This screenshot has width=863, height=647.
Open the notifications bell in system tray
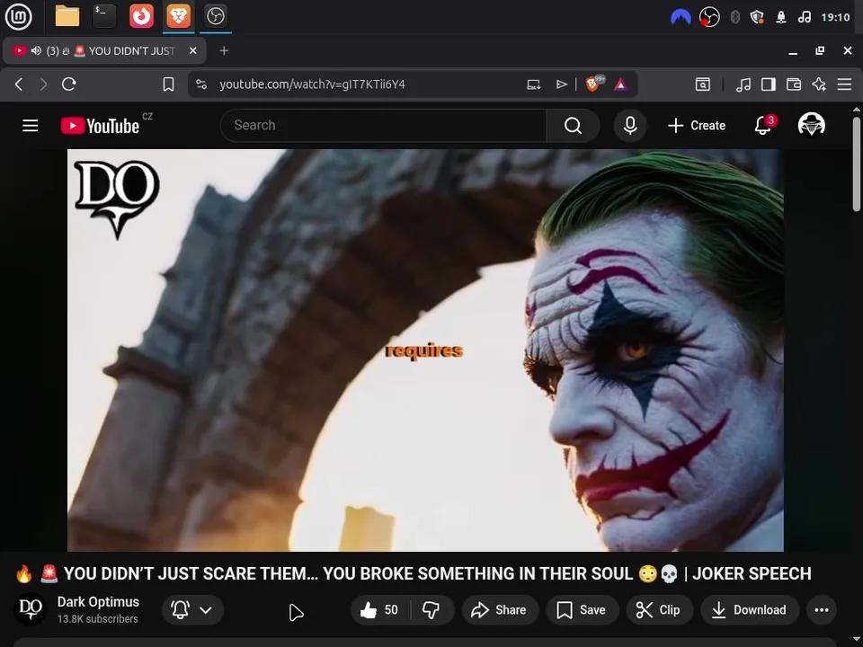click(x=781, y=17)
